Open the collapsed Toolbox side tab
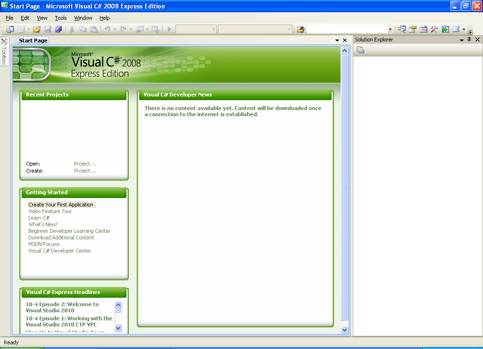 [4, 51]
